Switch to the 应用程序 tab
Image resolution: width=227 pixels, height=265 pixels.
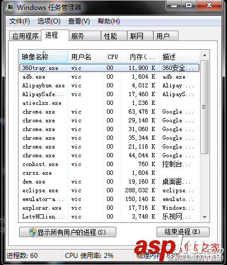[x=25, y=36]
